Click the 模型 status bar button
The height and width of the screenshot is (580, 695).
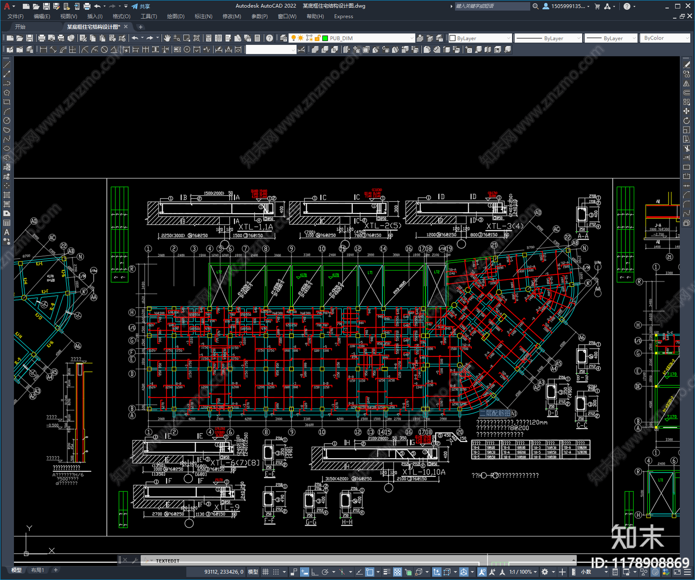253,572
